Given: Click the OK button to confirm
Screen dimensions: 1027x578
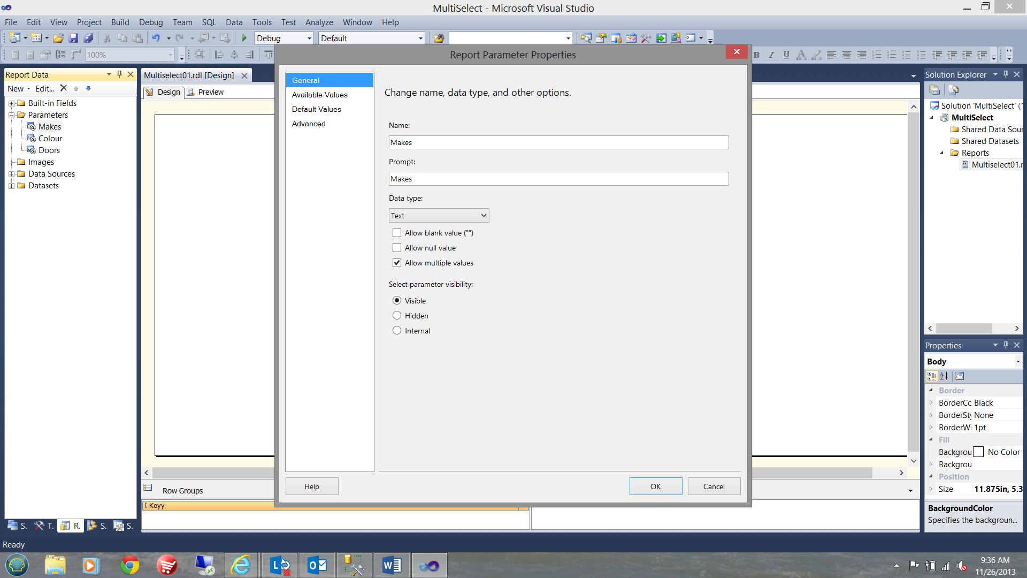Looking at the screenshot, I should point(655,486).
